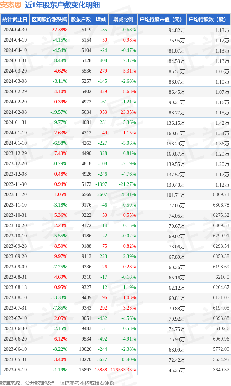The width and height of the screenshot is (231, 386).
Task: Select the 增减比例 column header
Action: point(123,20)
